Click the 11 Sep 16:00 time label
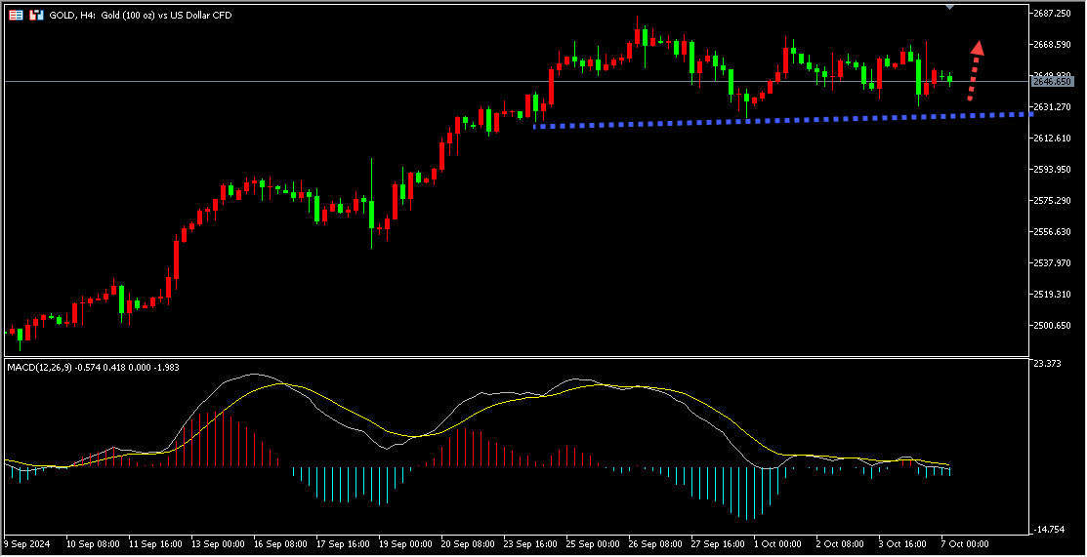Screen dimensions: 1087x557 click(x=155, y=544)
